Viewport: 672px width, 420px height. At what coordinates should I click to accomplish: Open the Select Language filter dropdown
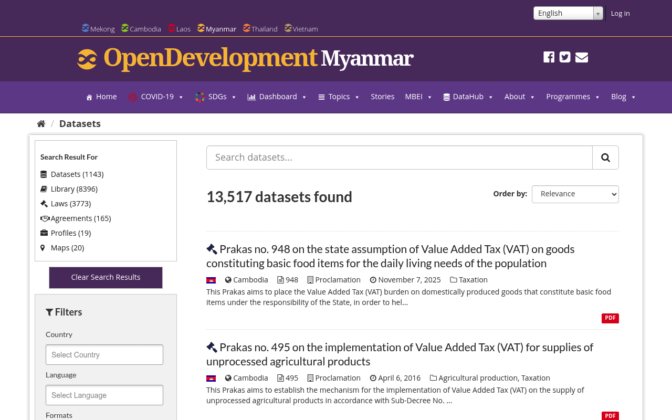pyautogui.click(x=104, y=395)
